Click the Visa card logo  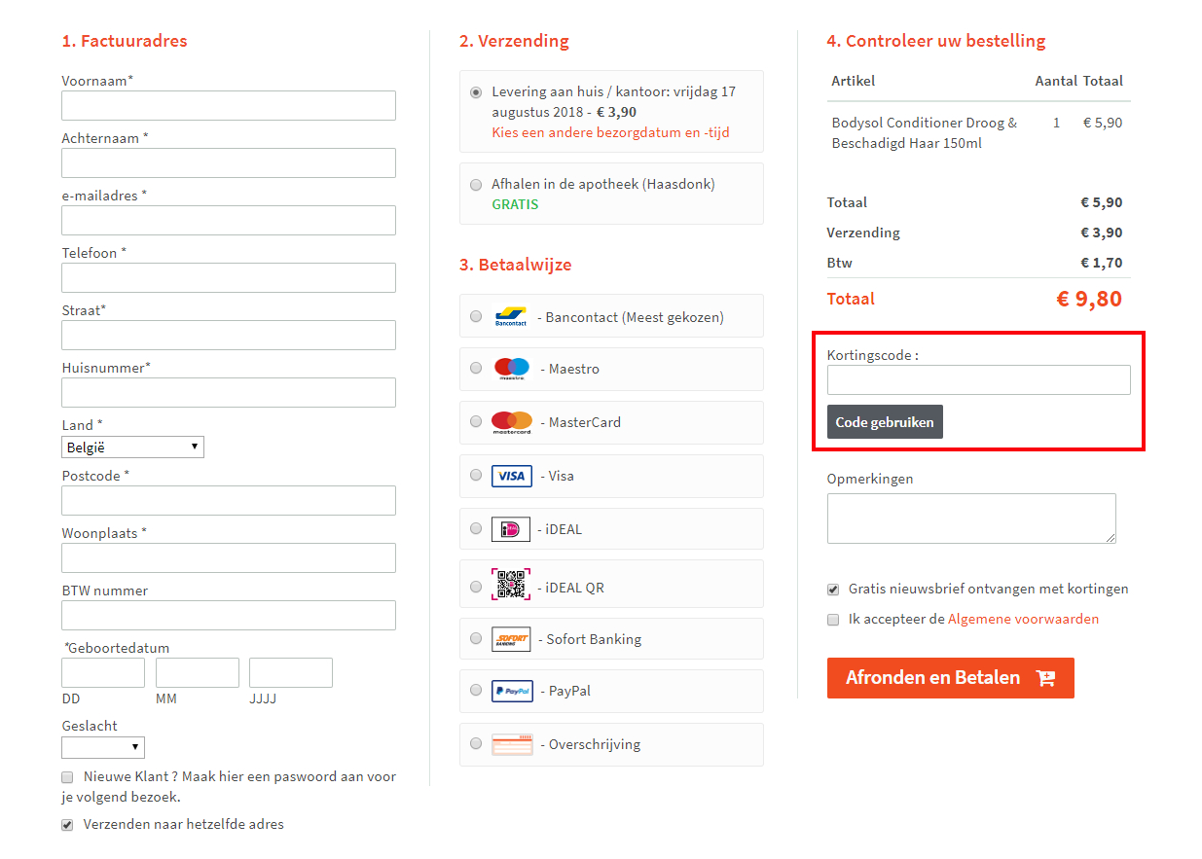[x=511, y=476]
